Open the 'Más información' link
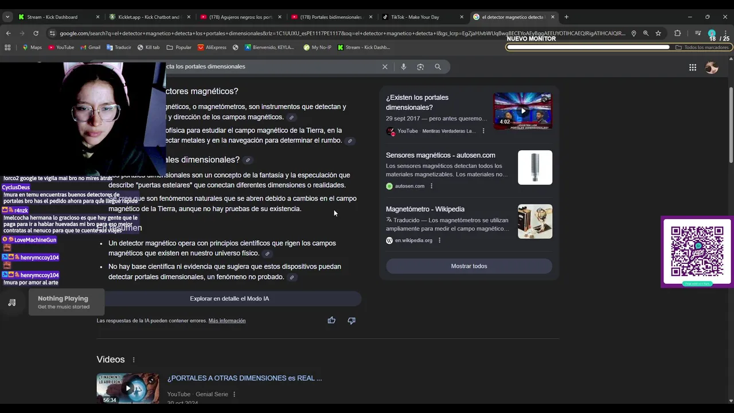This screenshot has height=413, width=734. [x=227, y=321]
